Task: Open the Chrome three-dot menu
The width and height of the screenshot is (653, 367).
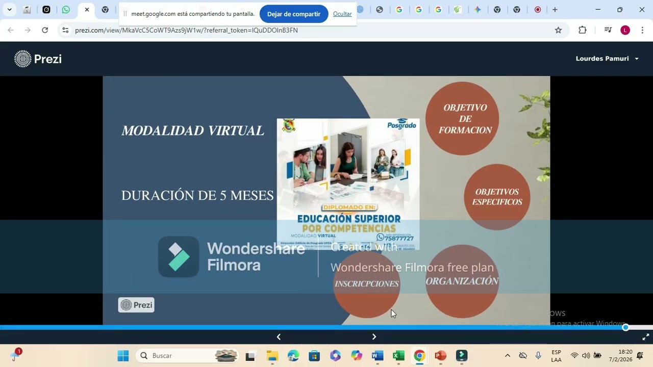Action: coord(642,30)
